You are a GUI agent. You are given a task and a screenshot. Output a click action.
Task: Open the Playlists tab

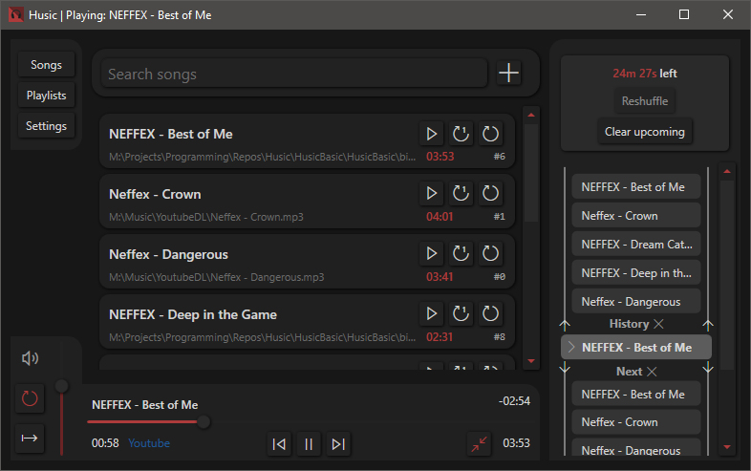pos(46,96)
